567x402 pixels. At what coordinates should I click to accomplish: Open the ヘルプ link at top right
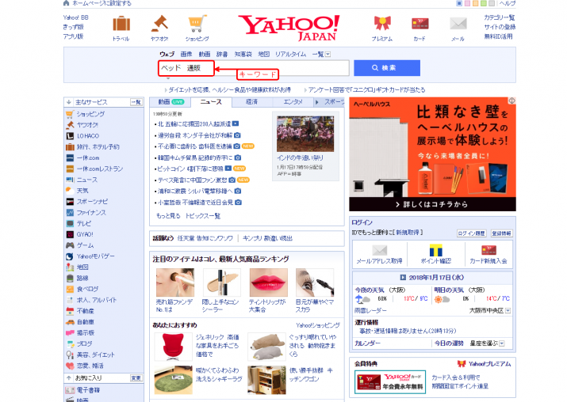pyautogui.click(x=508, y=3)
